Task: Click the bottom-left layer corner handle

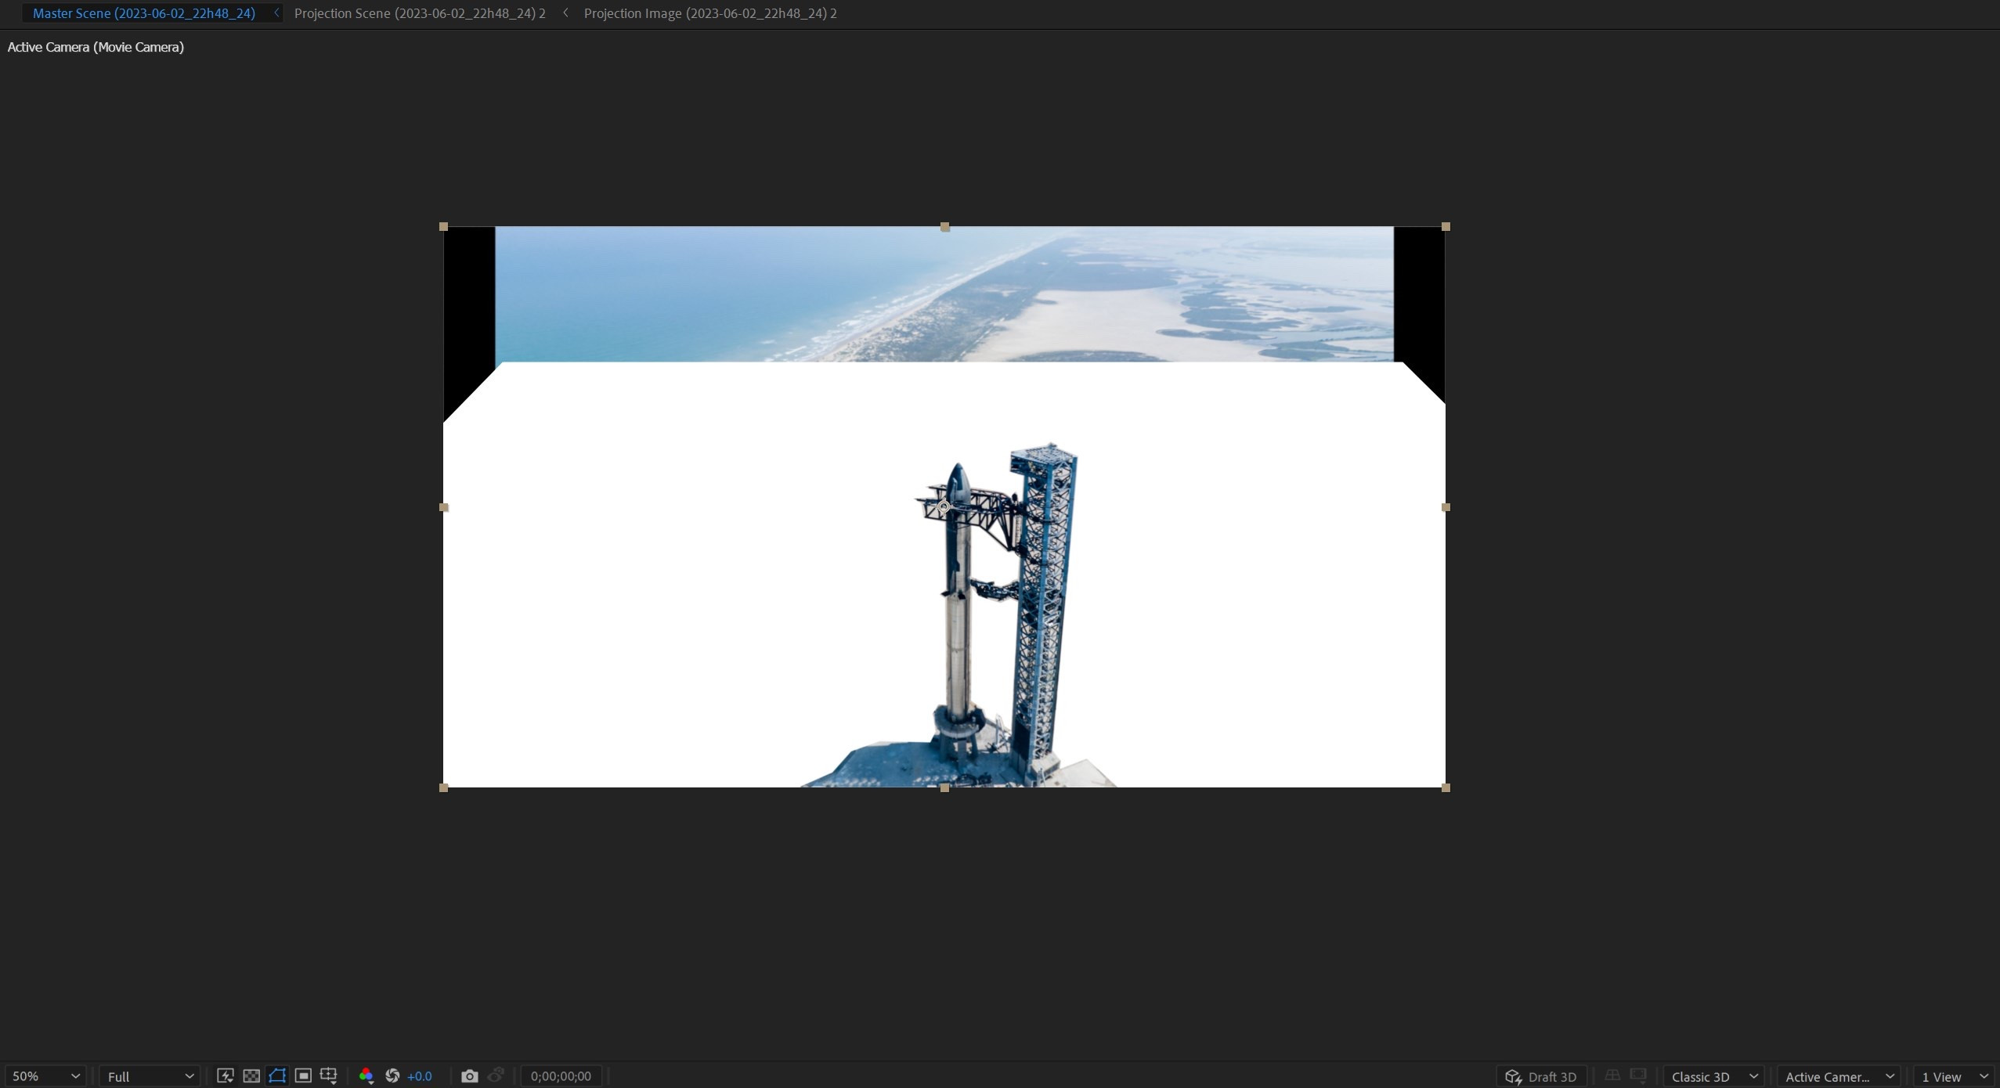Action: pos(443,787)
